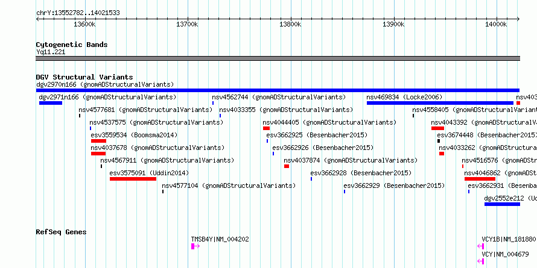The image size is (537, 268).
Task: Click the nsv4043392 red variant bar
Action: [437, 128]
